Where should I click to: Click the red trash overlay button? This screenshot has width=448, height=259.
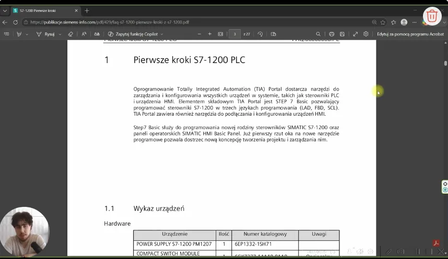[x=432, y=16]
